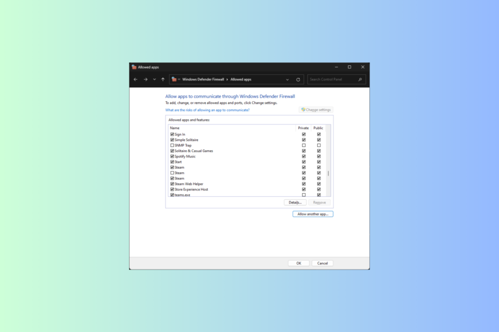
Task: Enable the SNMP Trap checkbox
Action: [171, 145]
